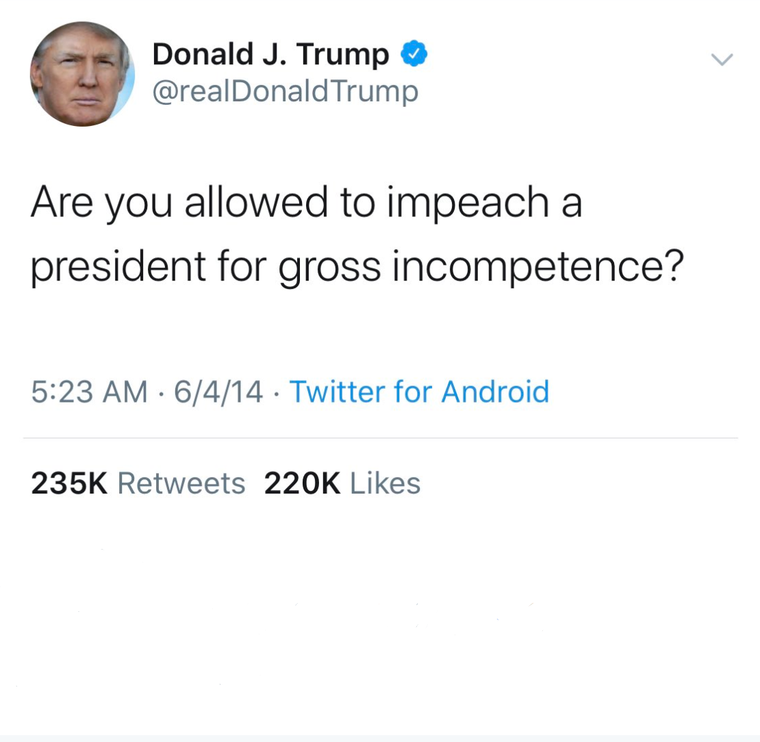The width and height of the screenshot is (760, 742).
Task: Click the divider line above retweet counts
Action: point(381,438)
